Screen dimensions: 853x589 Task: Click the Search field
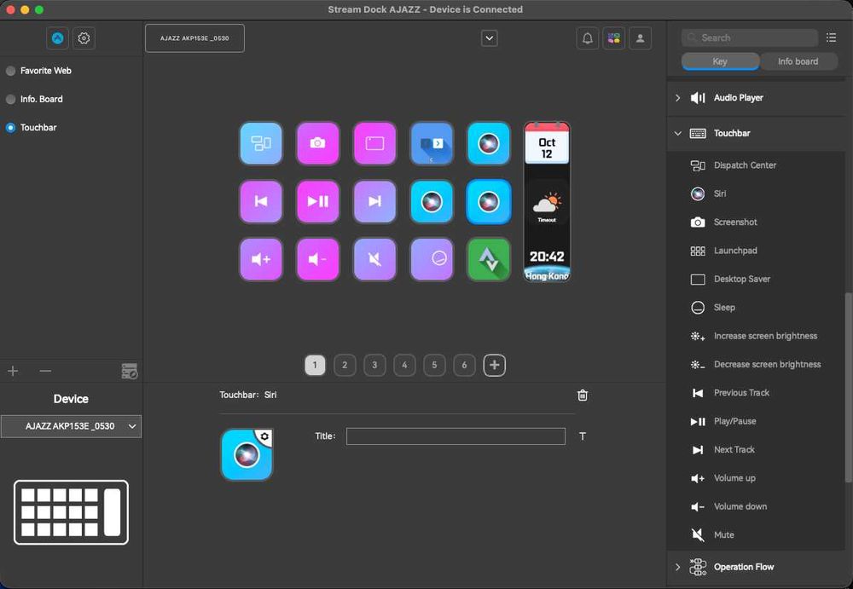click(x=750, y=38)
